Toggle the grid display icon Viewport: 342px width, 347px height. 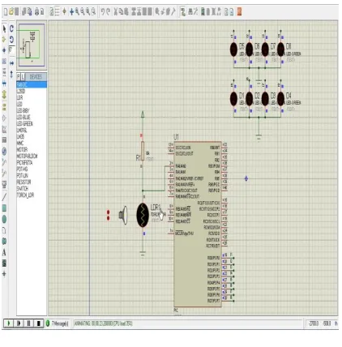[x=57, y=12]
